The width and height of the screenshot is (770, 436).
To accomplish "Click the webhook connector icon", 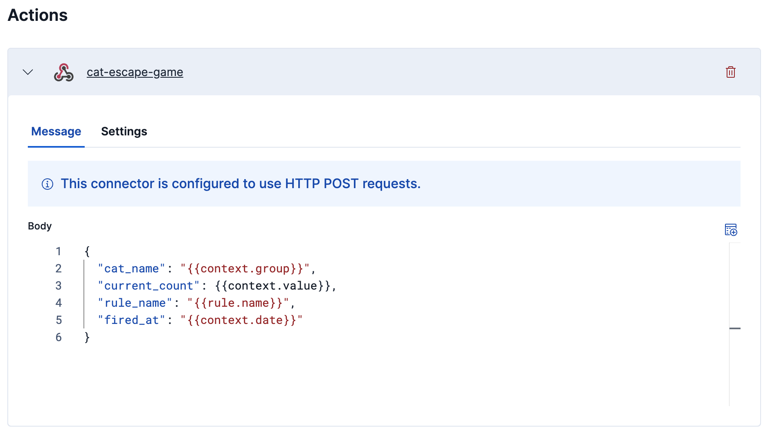I will (64, 72).
